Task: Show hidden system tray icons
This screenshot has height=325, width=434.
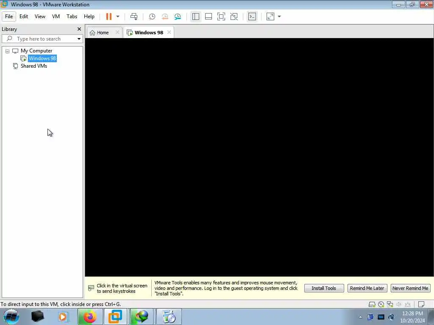Action: click(x=360, y=317)
